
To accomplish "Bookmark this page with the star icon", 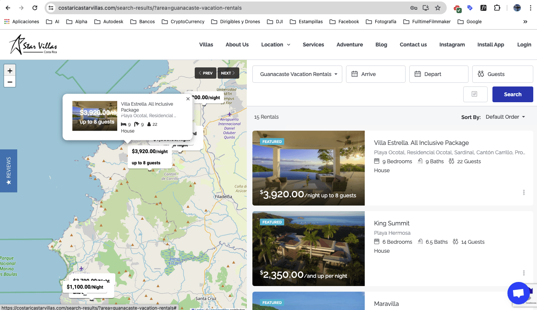I will pos(438,8).
